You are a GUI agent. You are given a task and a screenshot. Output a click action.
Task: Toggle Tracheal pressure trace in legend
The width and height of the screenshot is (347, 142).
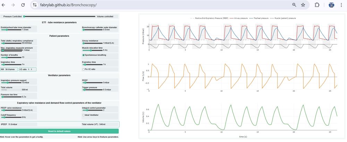[259, 18]
